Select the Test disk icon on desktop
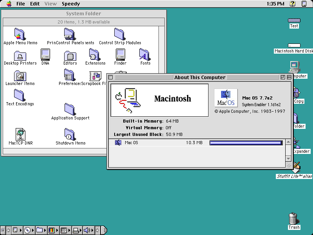This screenshot has height=235, width=313. coord(294,20)
